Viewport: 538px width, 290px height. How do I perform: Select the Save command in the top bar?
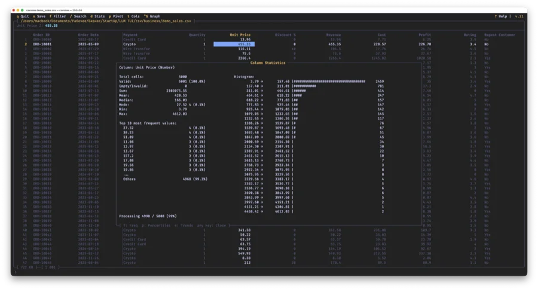coord(40,16)
